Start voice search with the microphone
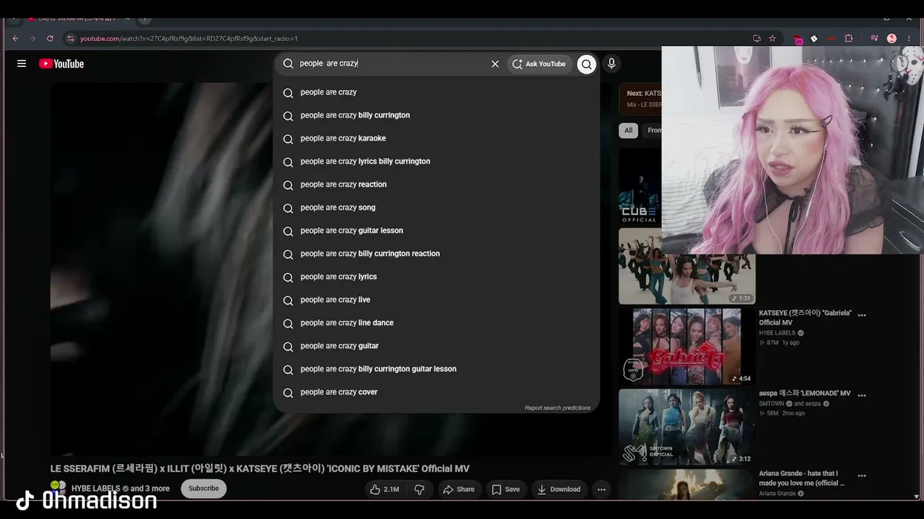924x519 pixels. (x=611, y=63)
